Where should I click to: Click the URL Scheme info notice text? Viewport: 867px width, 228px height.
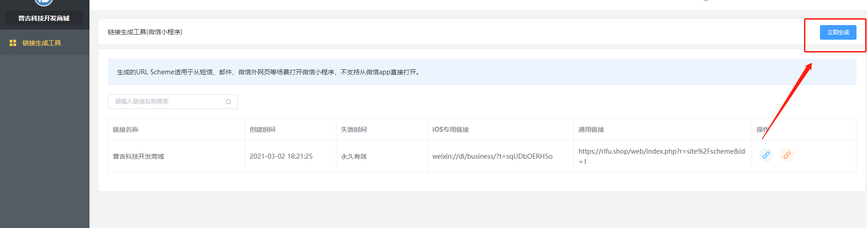coord(268,72)
